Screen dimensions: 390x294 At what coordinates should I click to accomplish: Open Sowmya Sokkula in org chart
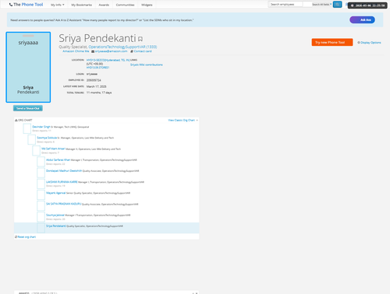click(x=47, y=138)
